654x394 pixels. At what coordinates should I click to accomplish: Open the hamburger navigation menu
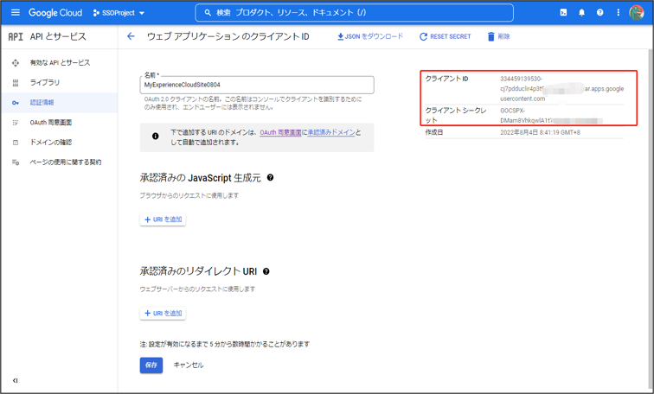coord(15,13)
